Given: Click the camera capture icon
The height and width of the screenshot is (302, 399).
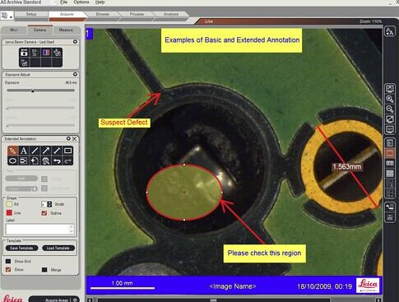Looking at the screenshot, I should pos(24,53).
